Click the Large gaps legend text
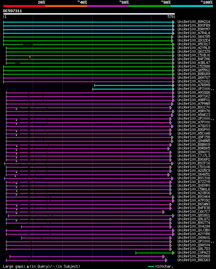This screenshot has height=269, width=216. click(x=15, y=266)
